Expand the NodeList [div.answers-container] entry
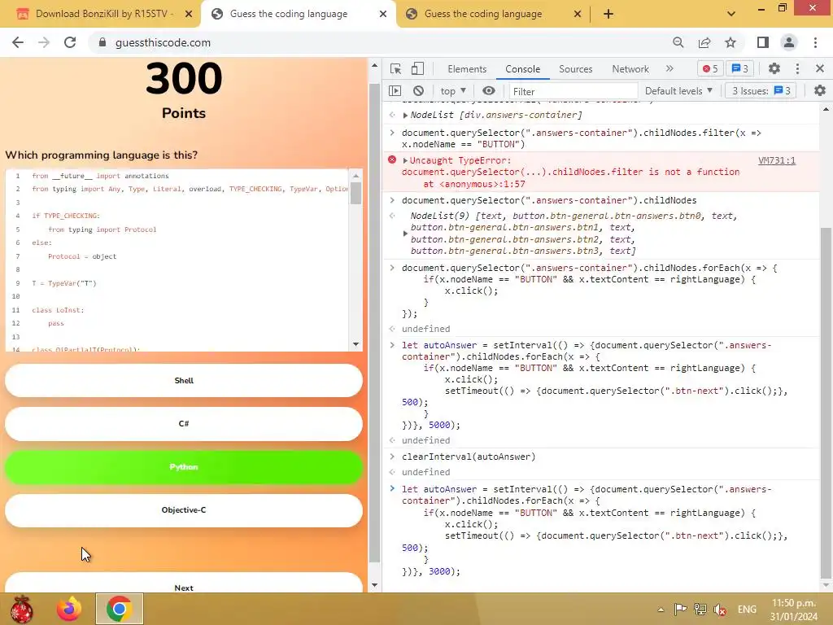Image resolution: width=833 pixels, height=625 pixels. tap(405, 116)
